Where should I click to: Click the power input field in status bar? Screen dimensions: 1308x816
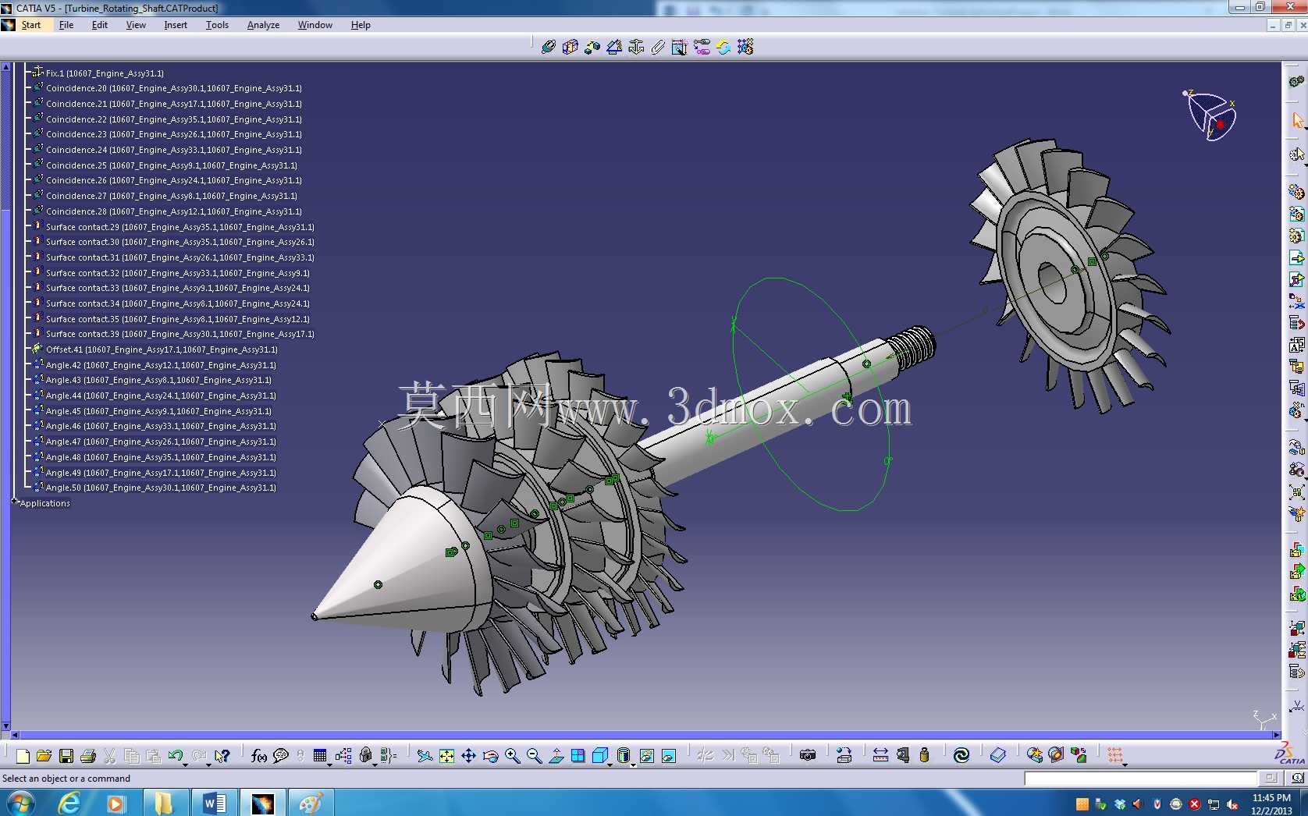[x=1141, y=778]
